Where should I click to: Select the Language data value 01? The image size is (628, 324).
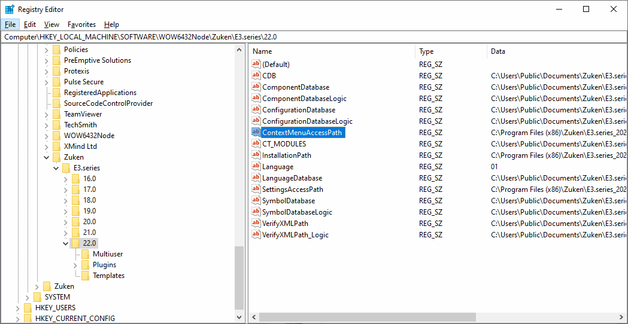tap(494, 166)
